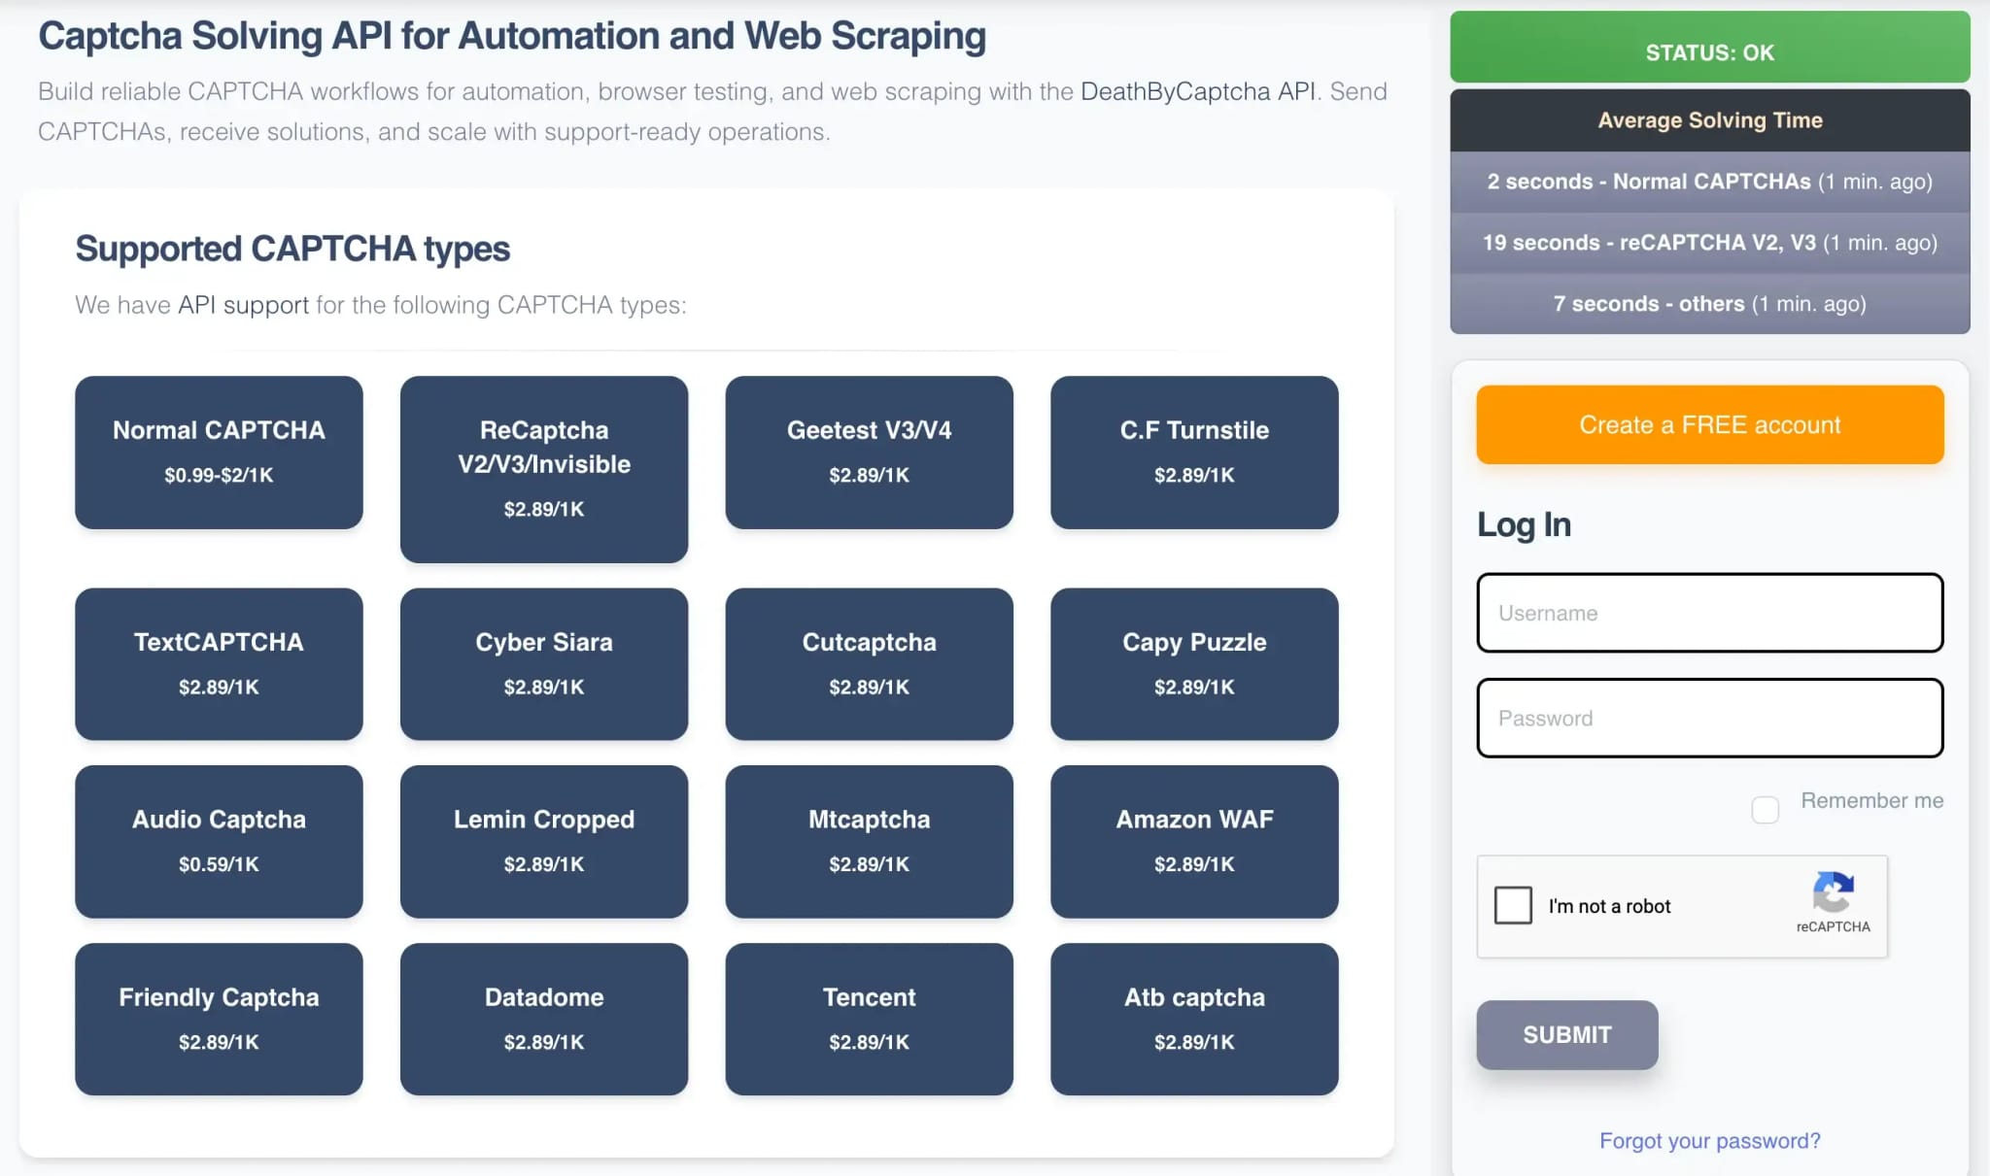Click the Captcha Solving API page title

[512, 36]
